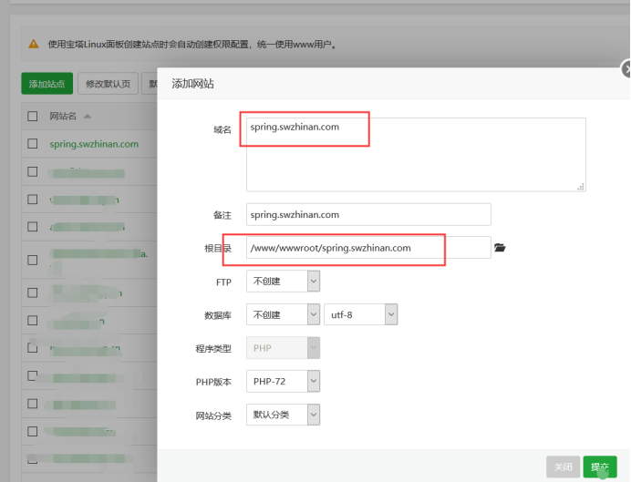Click the warning icon in the notice bar

[34, 44]
